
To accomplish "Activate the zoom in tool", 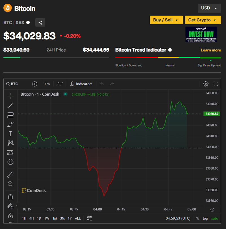I will pyautogui.click(x=10, y=184).
